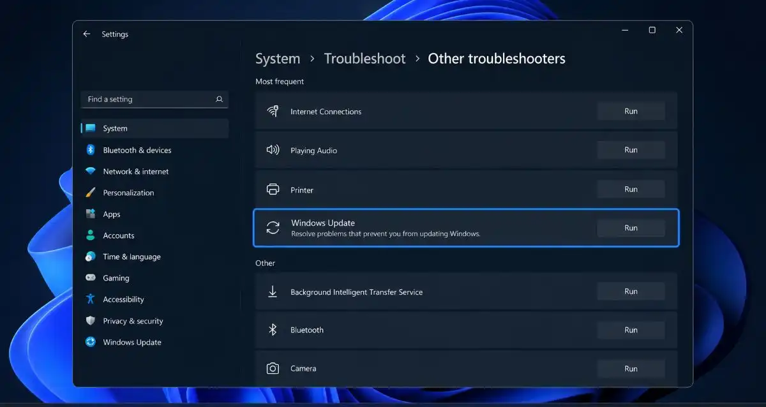The width and height of the screenshot is (766, 407).
Task: Open System settings category
Action: 154,128
